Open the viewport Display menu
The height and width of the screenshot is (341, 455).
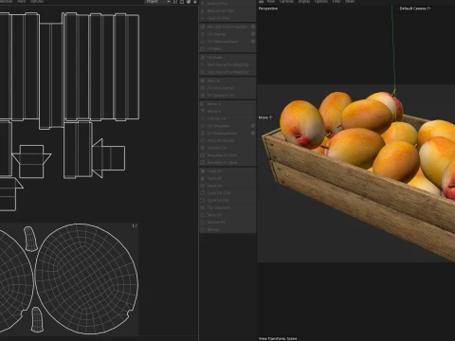(x=304, y=1)
